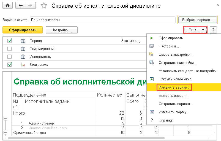
Task: Collapse the first group above Администратор
Action: click(5, 119)
